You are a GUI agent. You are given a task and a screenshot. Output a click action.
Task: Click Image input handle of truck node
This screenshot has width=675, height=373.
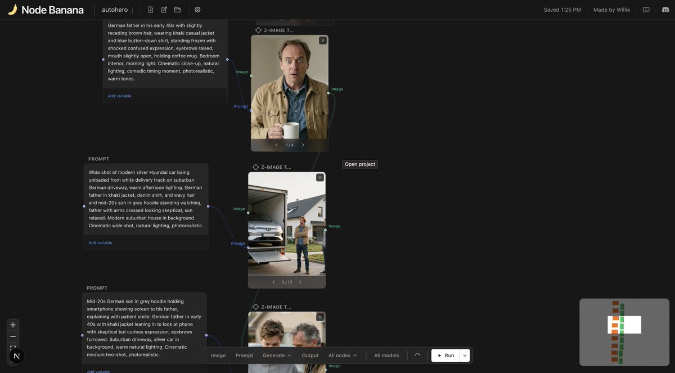tap(248, 213)
